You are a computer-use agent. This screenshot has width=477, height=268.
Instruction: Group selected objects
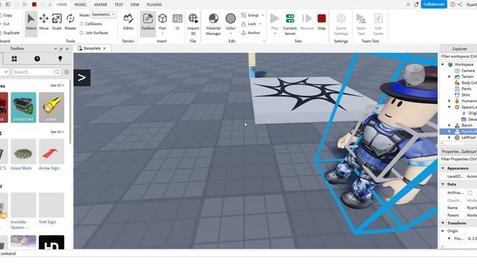(250, 15)
